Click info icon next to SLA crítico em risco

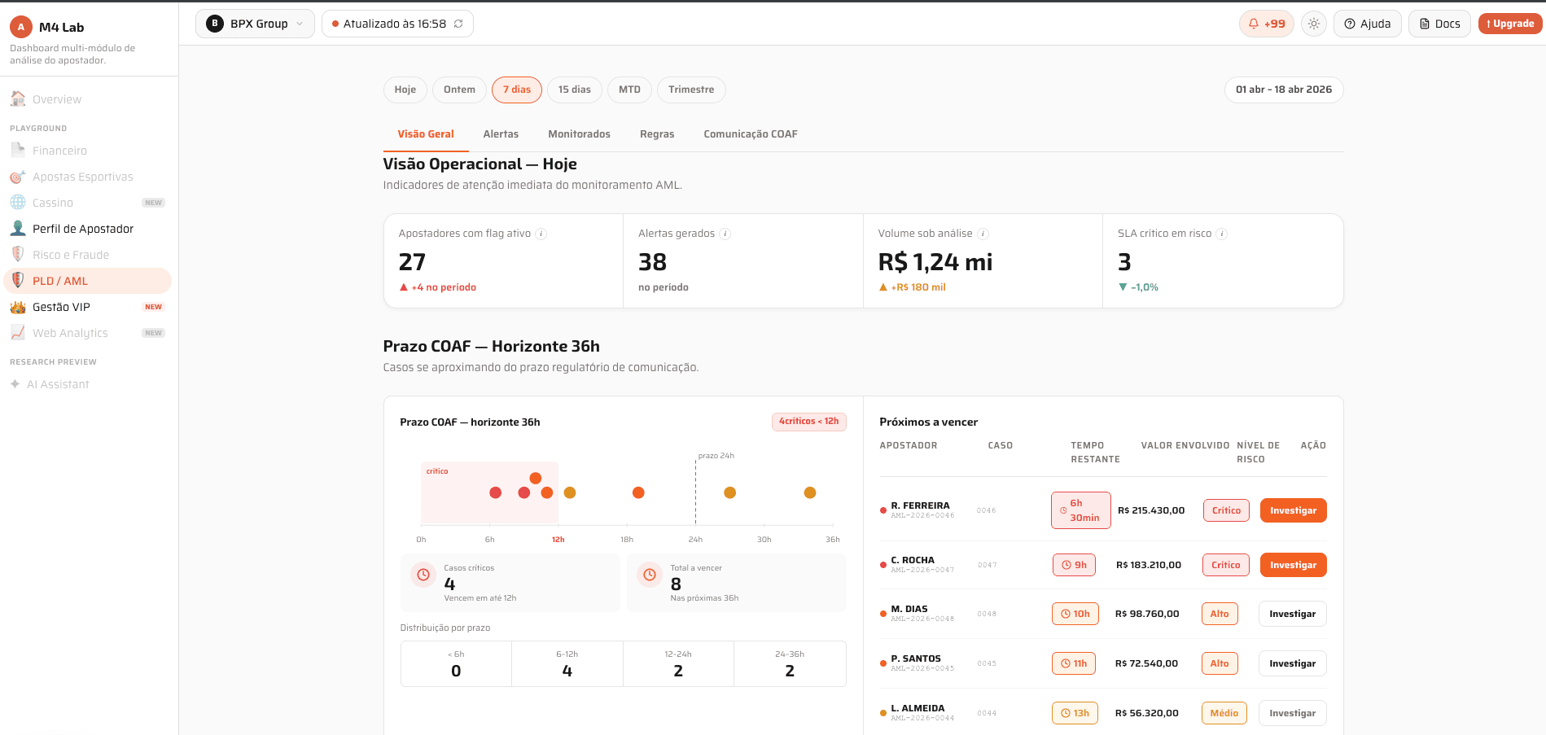point(1222,234)
